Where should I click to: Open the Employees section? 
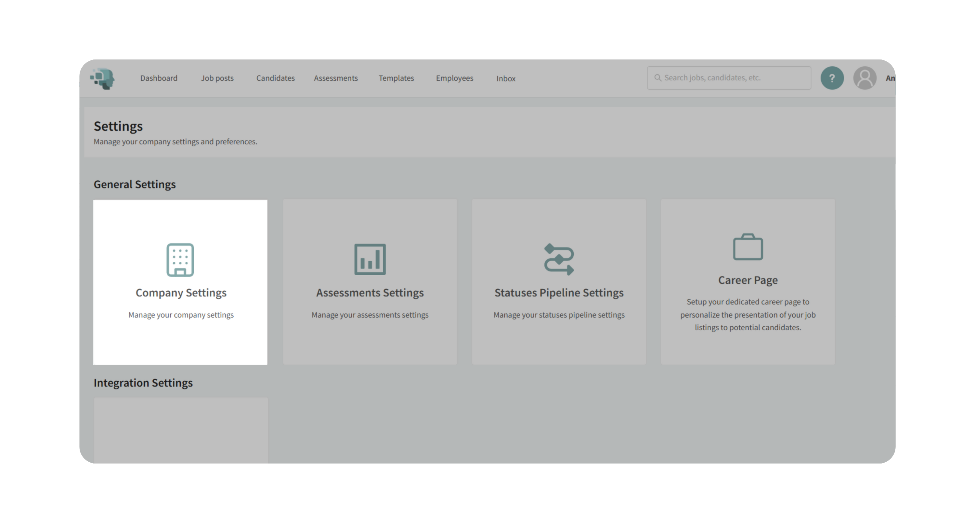[x=454, y=78]
